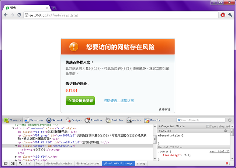Open the Console panel
Image resolution: width=236 pixels, height=168 pixels.
click(x=152, y=120)
